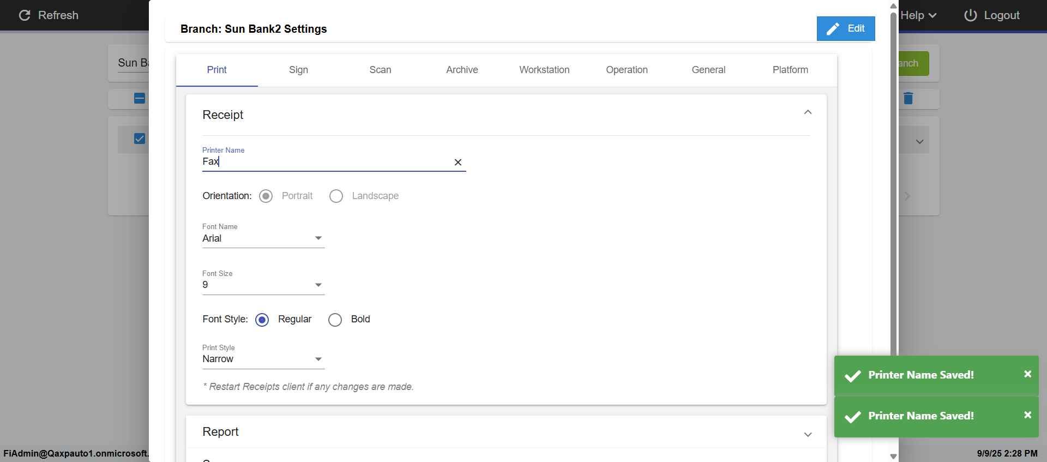Image resolution: width=1047 pixels, height=462 pixels.
Task: Collapse the Receipt section
Action: tap(808, 112)
